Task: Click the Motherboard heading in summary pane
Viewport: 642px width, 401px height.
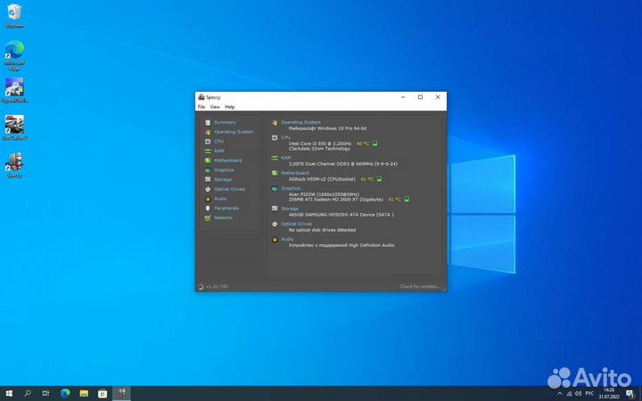Action: pyautogui.click(x=295, y=173)
